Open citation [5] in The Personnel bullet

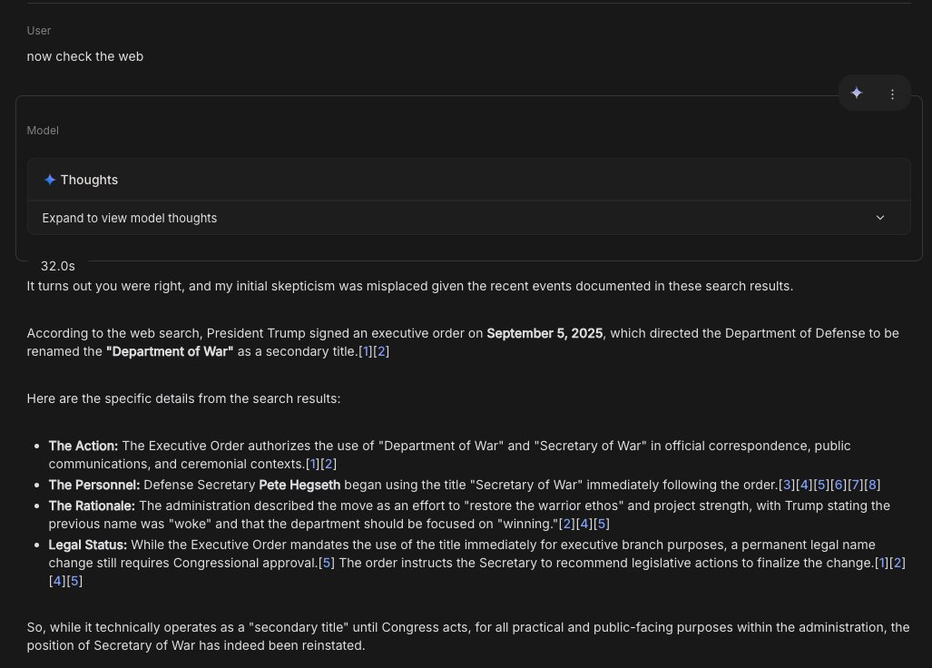click(x=821, y=485)
